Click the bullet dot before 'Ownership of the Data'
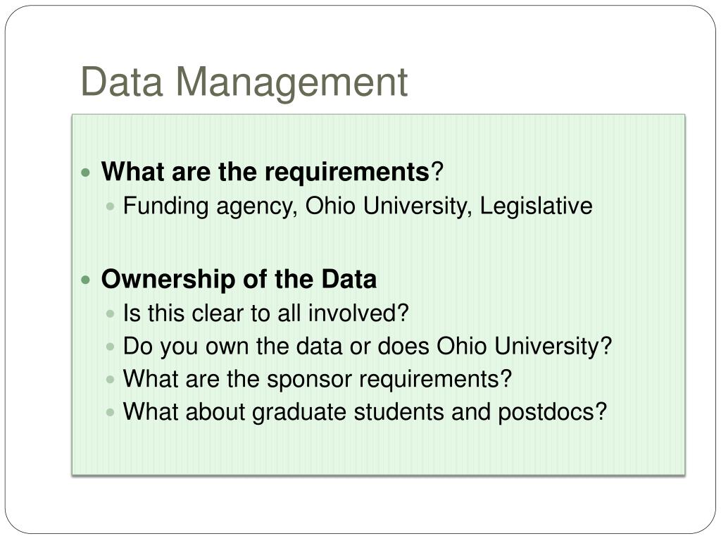 pos(85,280)
